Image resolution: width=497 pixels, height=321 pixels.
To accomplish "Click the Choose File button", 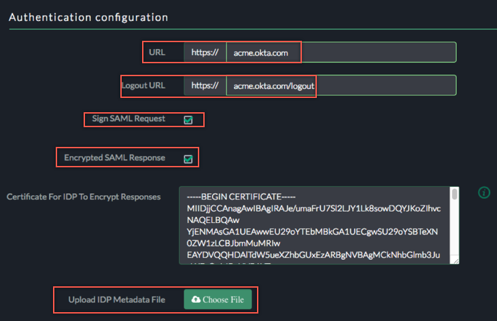I will [218, 299].
